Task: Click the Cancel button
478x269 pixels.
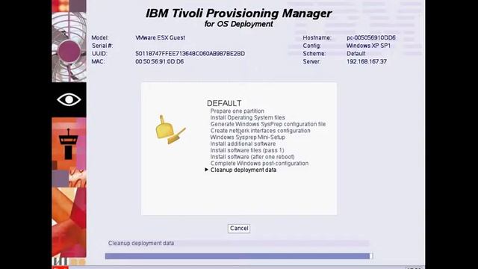Action: 239,229
